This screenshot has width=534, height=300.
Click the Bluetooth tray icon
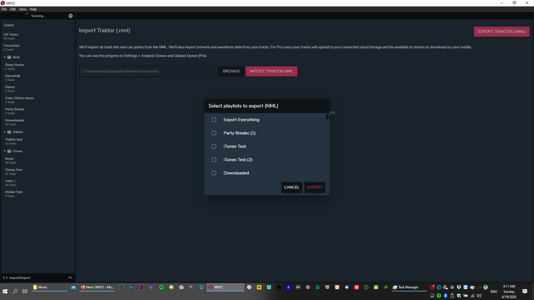pyautogui.click(x=446, y=296)
